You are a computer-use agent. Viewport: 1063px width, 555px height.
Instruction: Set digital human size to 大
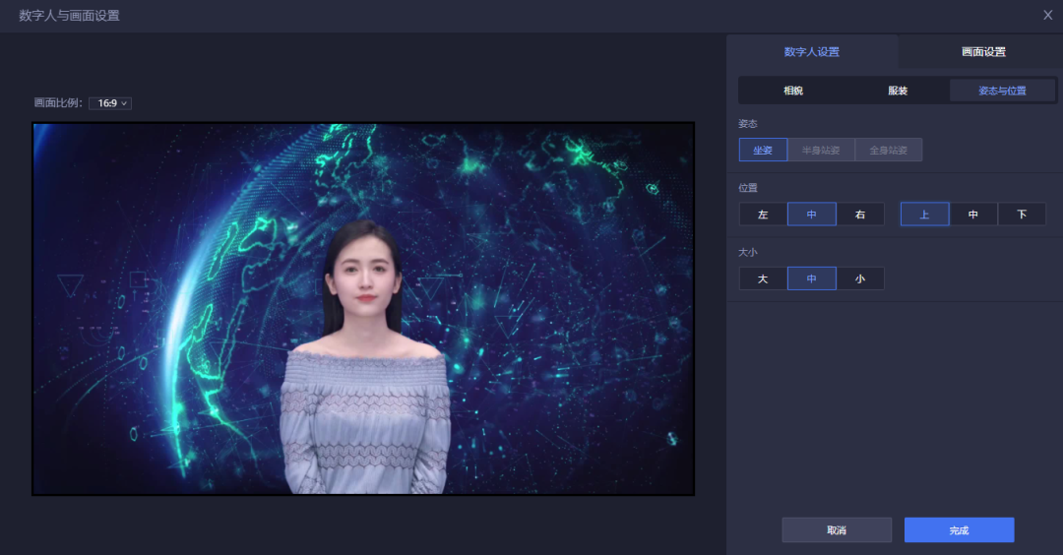(763, 278)
